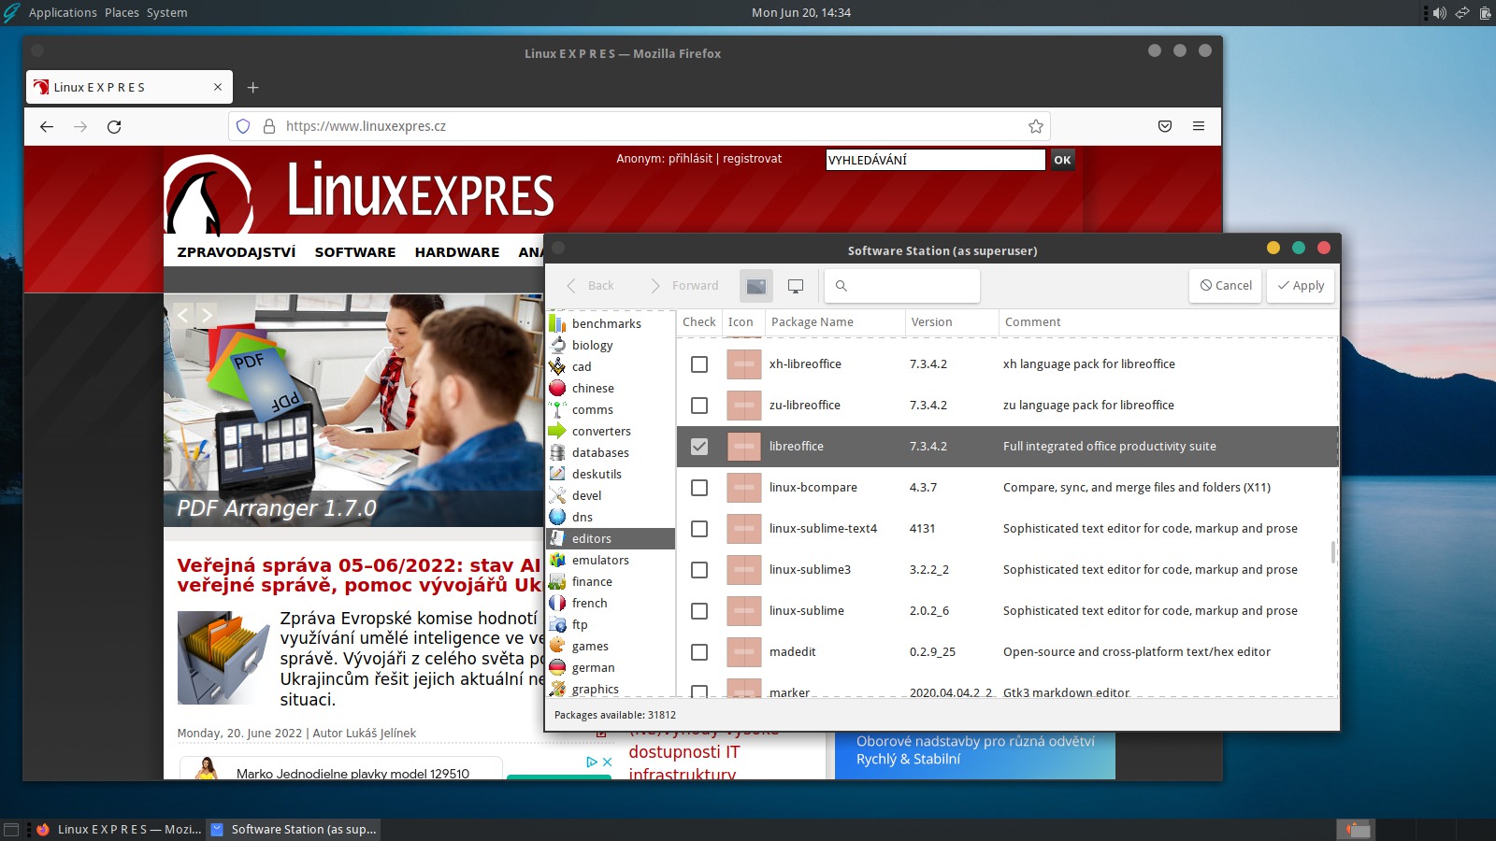Open the System menu
The height and width of the screenshot is (841, 1496).
tap(166, 12)
